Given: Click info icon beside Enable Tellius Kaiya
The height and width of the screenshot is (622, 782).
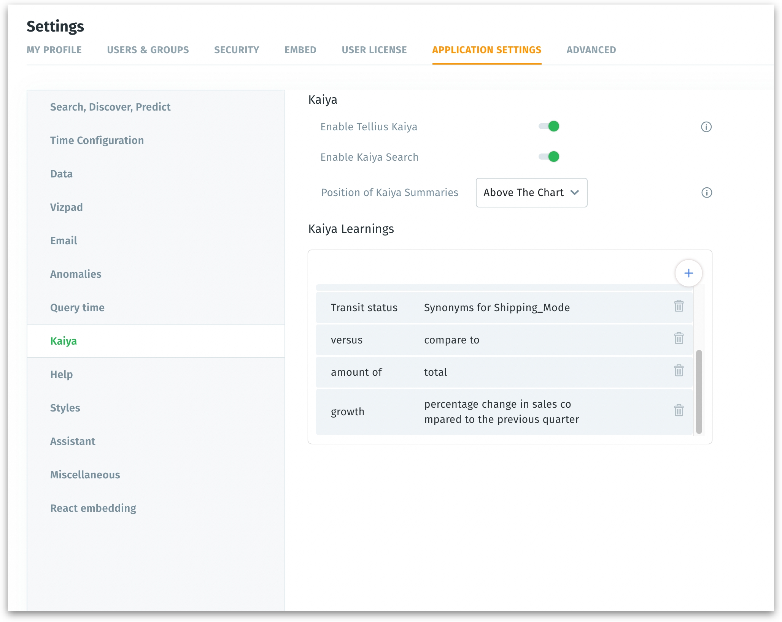Looking at the screenshot, I should click(706, 127).
